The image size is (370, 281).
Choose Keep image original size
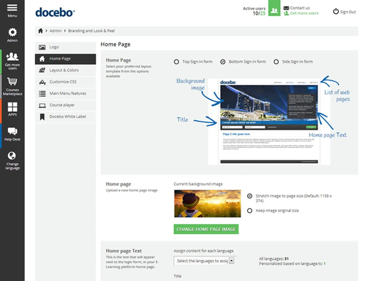pos(250,211)
